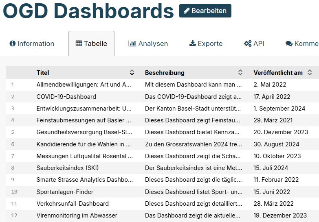Select the Gesundheitsversorgung Basel-St... title cell

coord(84,132)
